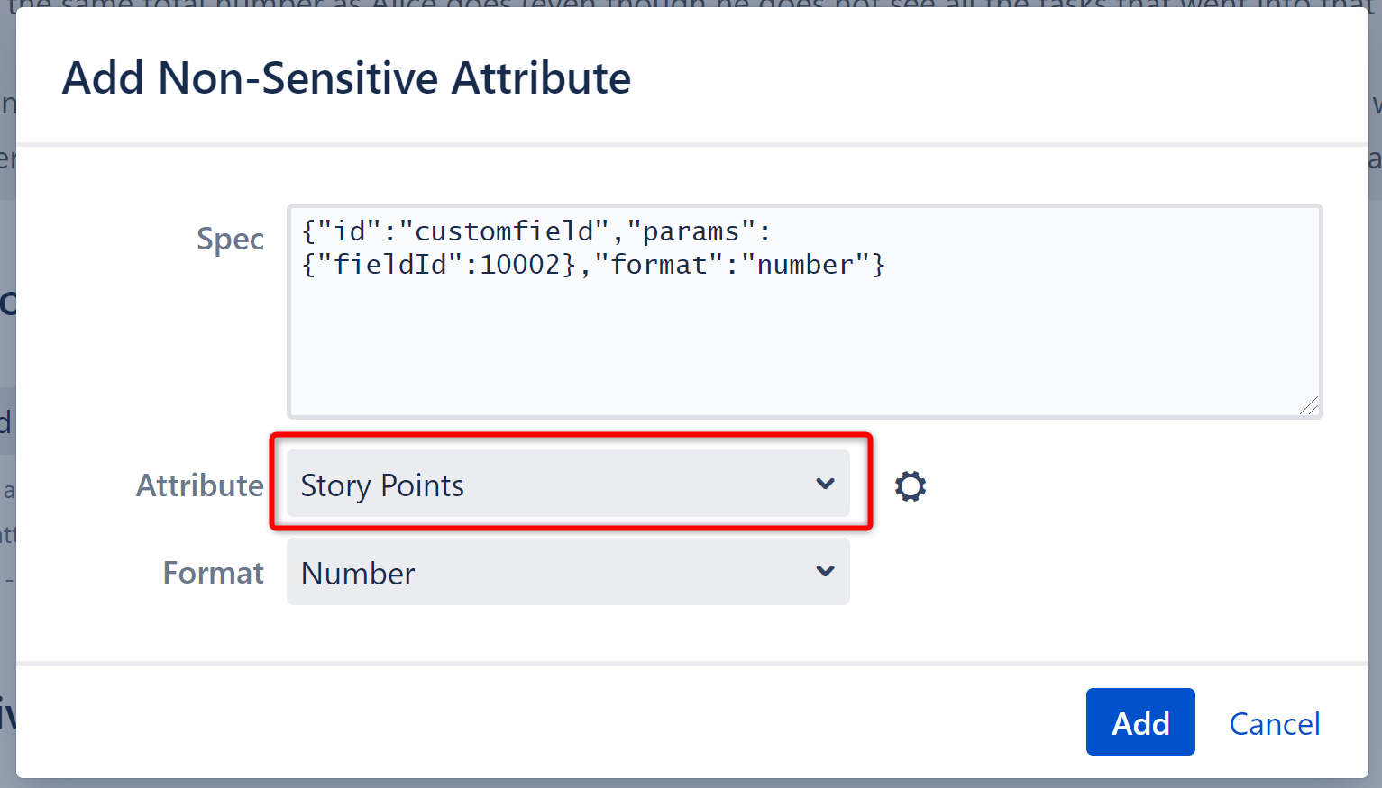The width and height of the screenshot is (1382, 788).
Task: Open the Format dropdown showing Number
Action: click(568, 571)
